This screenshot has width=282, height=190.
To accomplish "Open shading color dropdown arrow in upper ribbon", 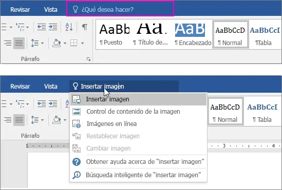I will [65, 43].
